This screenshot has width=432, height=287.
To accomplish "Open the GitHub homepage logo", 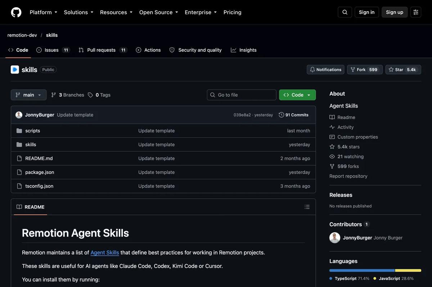I will (16, 12).
